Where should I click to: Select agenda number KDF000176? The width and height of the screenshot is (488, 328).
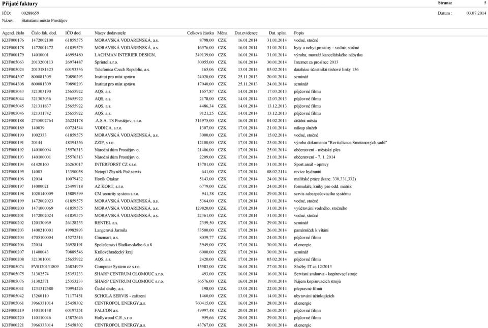13,41
